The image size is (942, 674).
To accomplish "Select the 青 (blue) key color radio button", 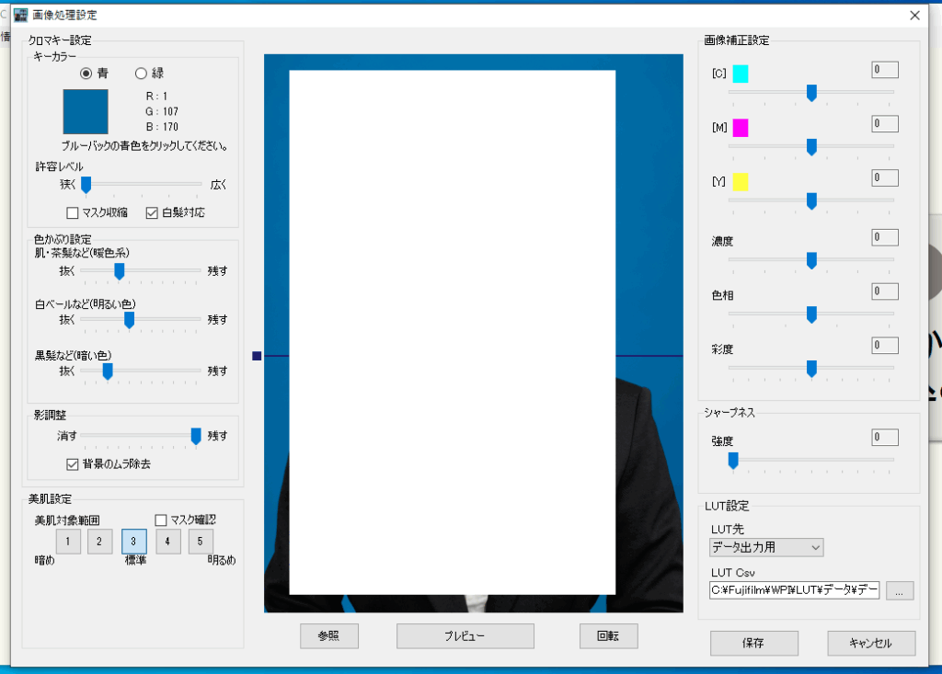I will 86,74.
